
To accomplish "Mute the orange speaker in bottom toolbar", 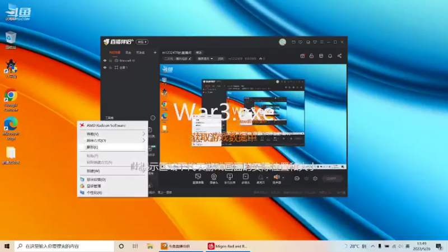I will [276, 179].
